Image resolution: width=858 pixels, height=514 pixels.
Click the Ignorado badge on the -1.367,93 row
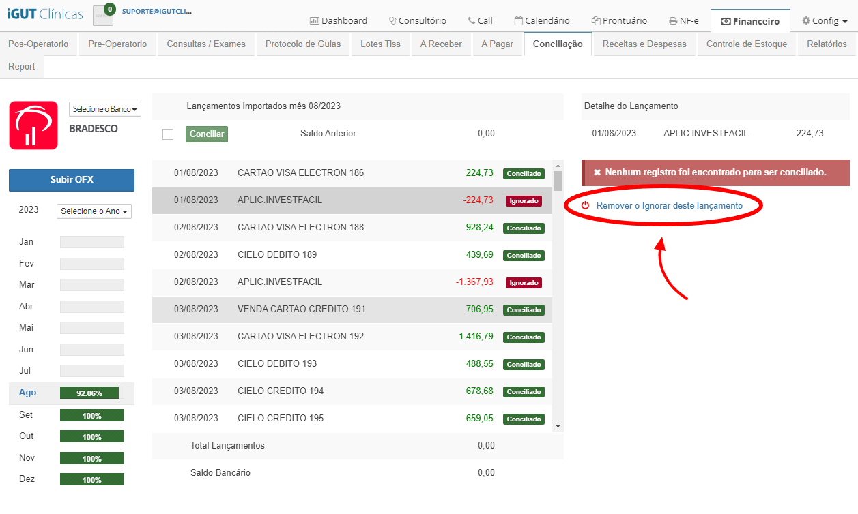coord(524,283)
